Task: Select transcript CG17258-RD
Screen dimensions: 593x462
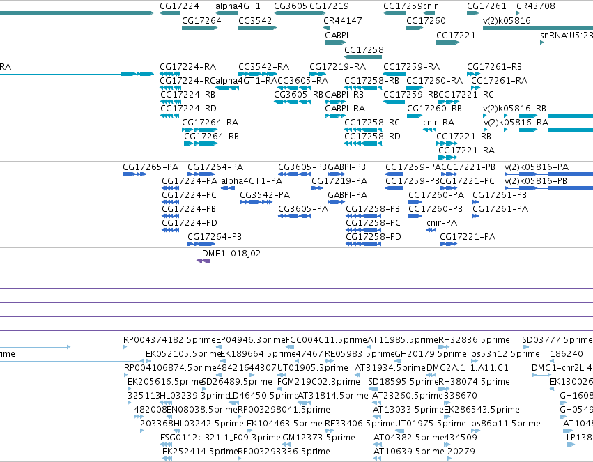Action: pyautogui.click(x=363, y=144)
